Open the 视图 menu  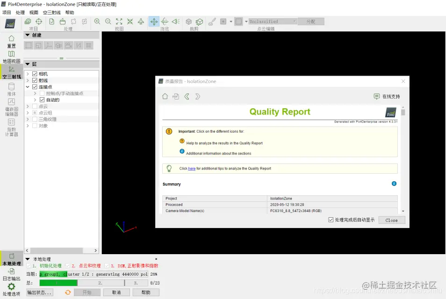tap(34, 12)
